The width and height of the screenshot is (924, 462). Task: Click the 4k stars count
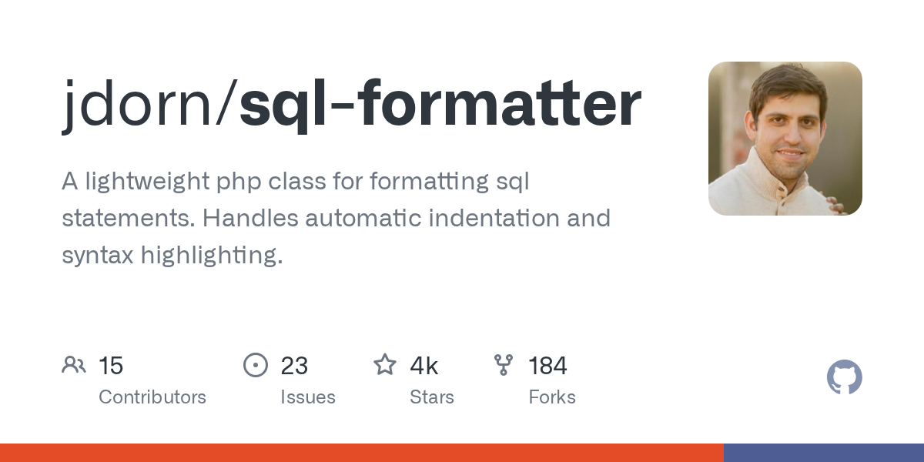[x=424, y=366]
